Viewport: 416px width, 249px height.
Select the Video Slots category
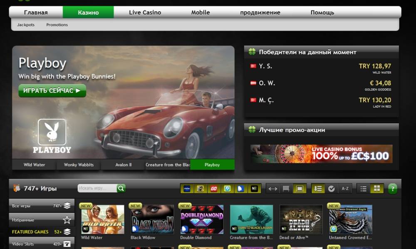(x=42, y=244)
